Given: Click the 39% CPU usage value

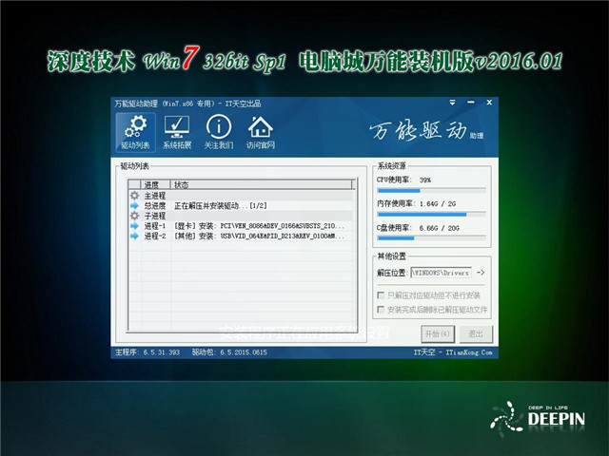Looking at the screenshot, I should (425, 180).
